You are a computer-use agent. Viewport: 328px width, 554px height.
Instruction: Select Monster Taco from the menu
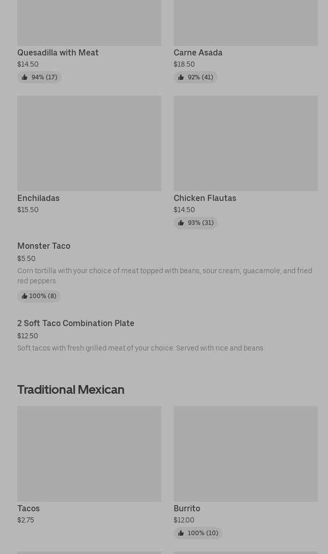tap(44, 246)
